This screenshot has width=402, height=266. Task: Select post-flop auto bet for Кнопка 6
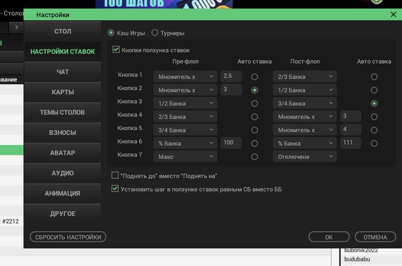click(374, 143)
